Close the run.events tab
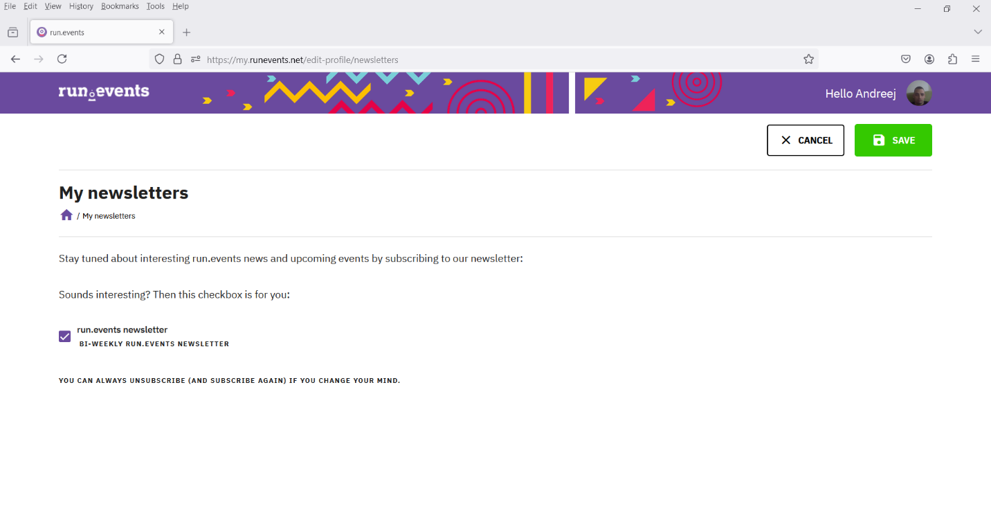This screenshot has height=527, width=991. (x=162, y=32)
